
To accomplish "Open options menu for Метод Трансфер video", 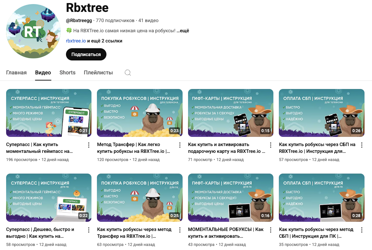I will [180, 145].
